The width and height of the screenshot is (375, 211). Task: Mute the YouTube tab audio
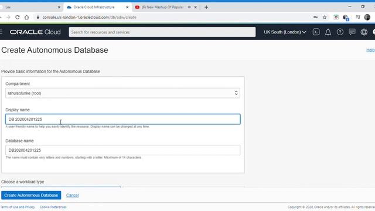pos(189,7)
